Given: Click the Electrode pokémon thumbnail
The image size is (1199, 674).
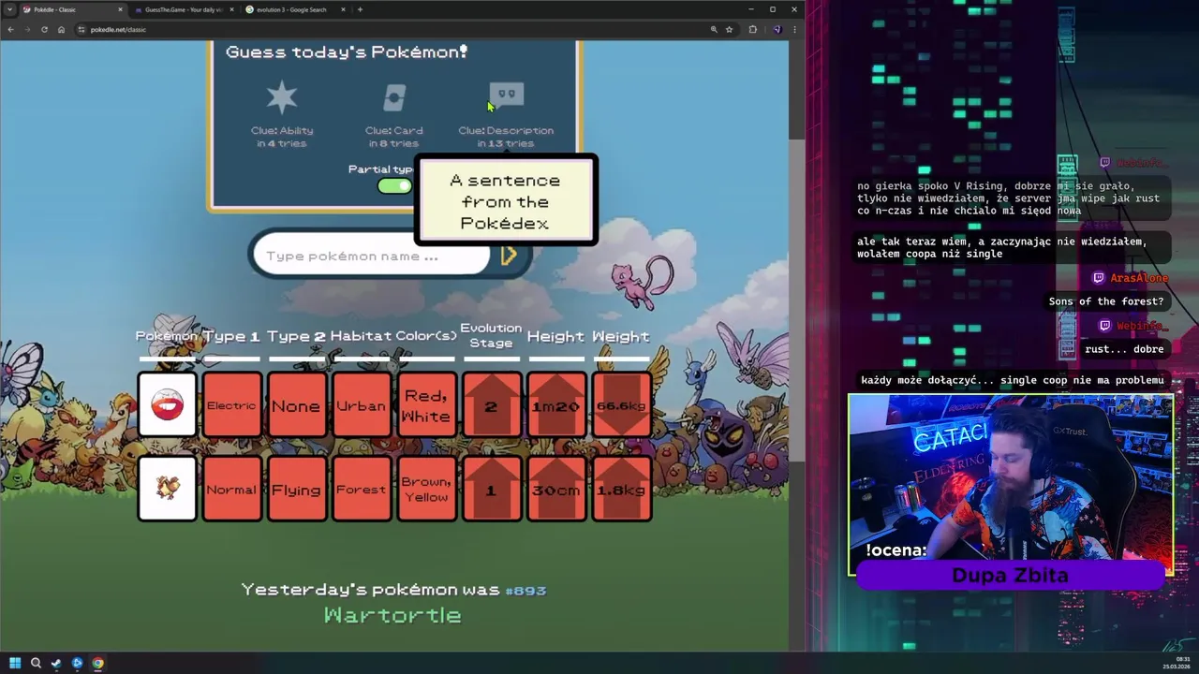Looking at the screenshot, I should (168, 405).
